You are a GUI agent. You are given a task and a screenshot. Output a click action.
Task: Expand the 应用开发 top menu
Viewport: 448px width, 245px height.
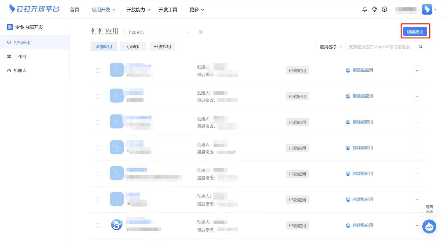(x=104, y=10)
